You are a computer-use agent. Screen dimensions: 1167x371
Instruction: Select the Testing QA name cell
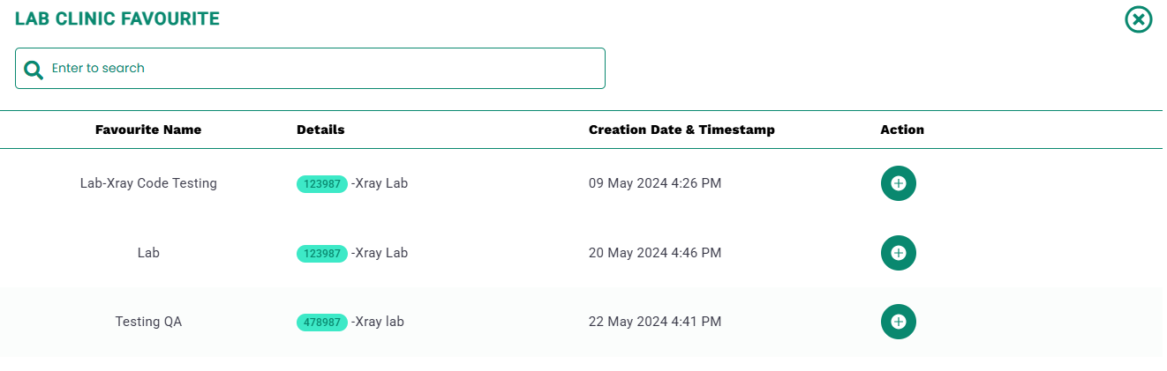click(148, 322)
